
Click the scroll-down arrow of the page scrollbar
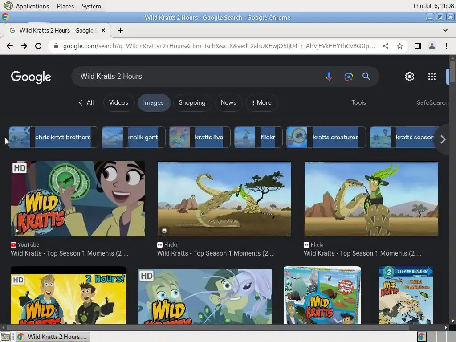tap(452, 321)
